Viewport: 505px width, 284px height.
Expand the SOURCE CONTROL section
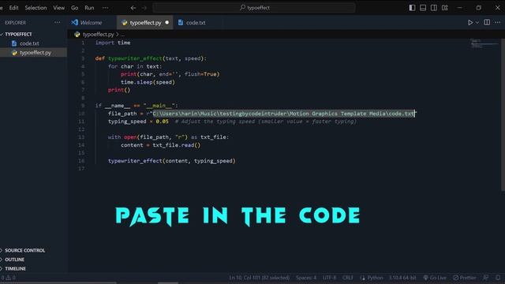[24, 250]
